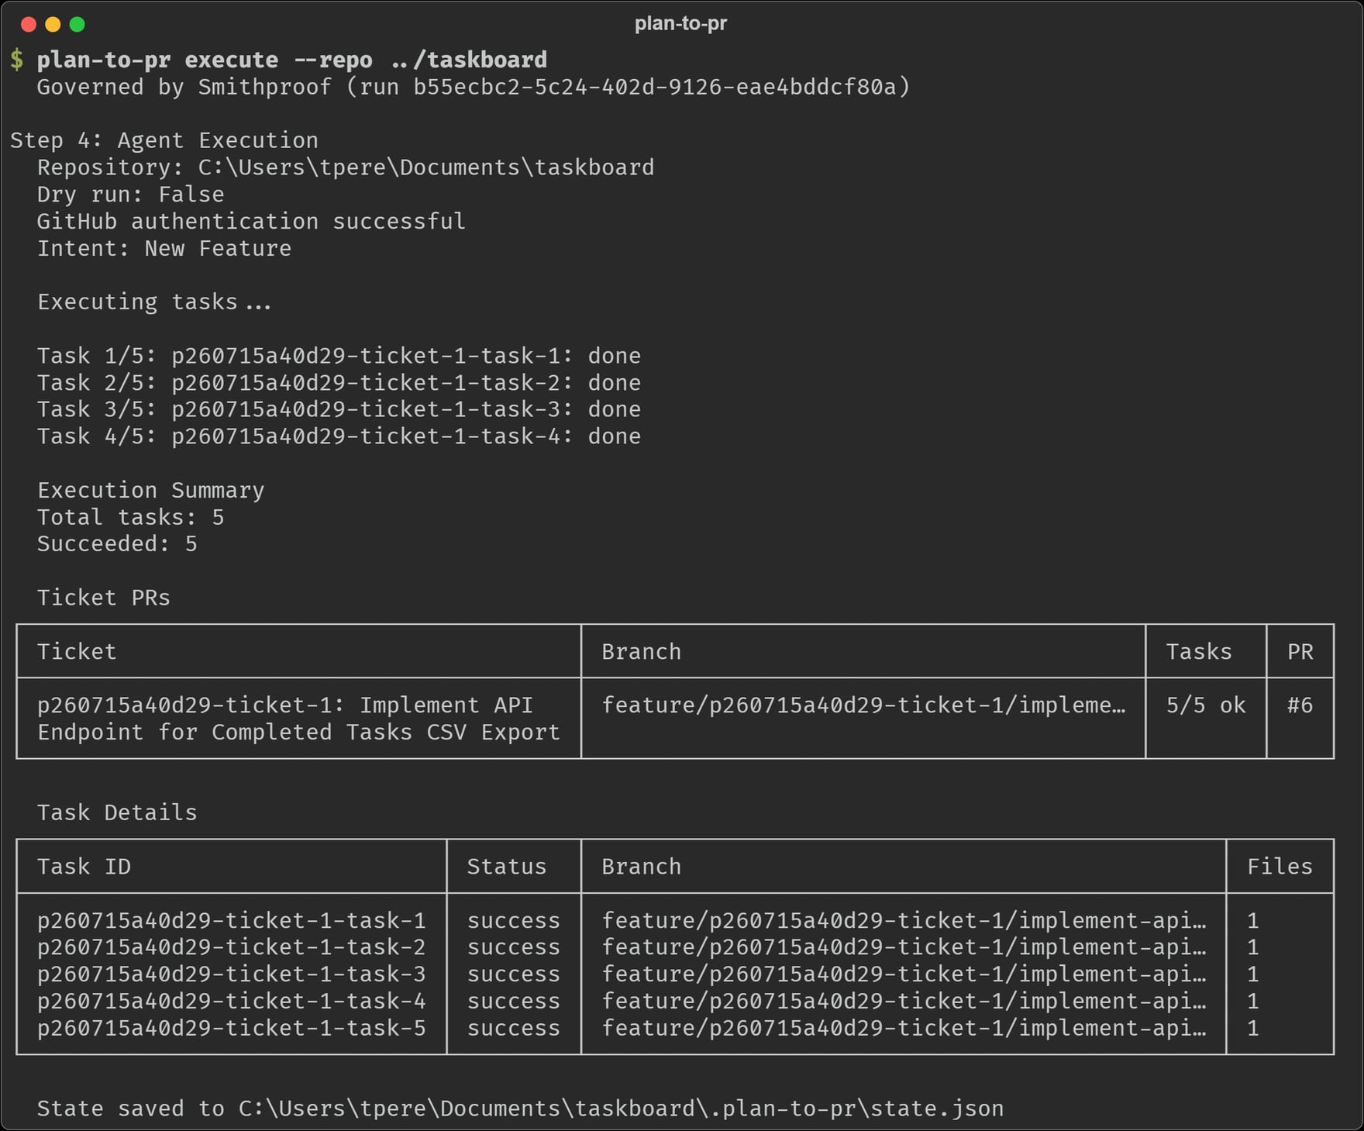Click the Task Details heading
Viewport: 1364px width, 1131px height.
tap(117, 812)
